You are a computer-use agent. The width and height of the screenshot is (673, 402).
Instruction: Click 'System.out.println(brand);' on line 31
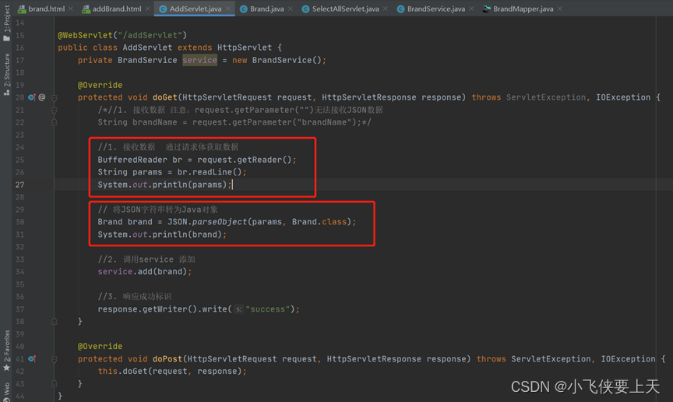point(162,235)
